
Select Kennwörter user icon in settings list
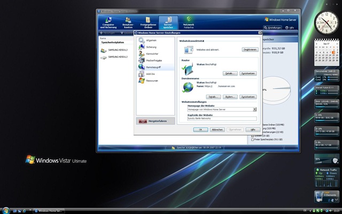pos(142,53)
